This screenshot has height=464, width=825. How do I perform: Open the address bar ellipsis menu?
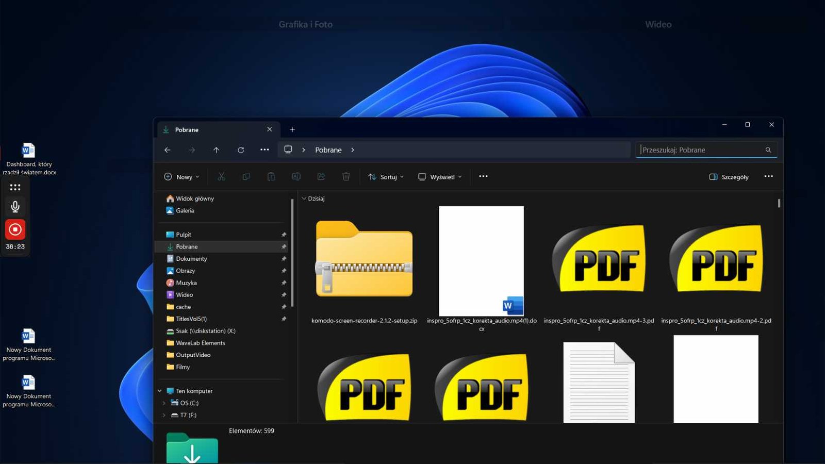pyautogui.click(x=265, y=150)
